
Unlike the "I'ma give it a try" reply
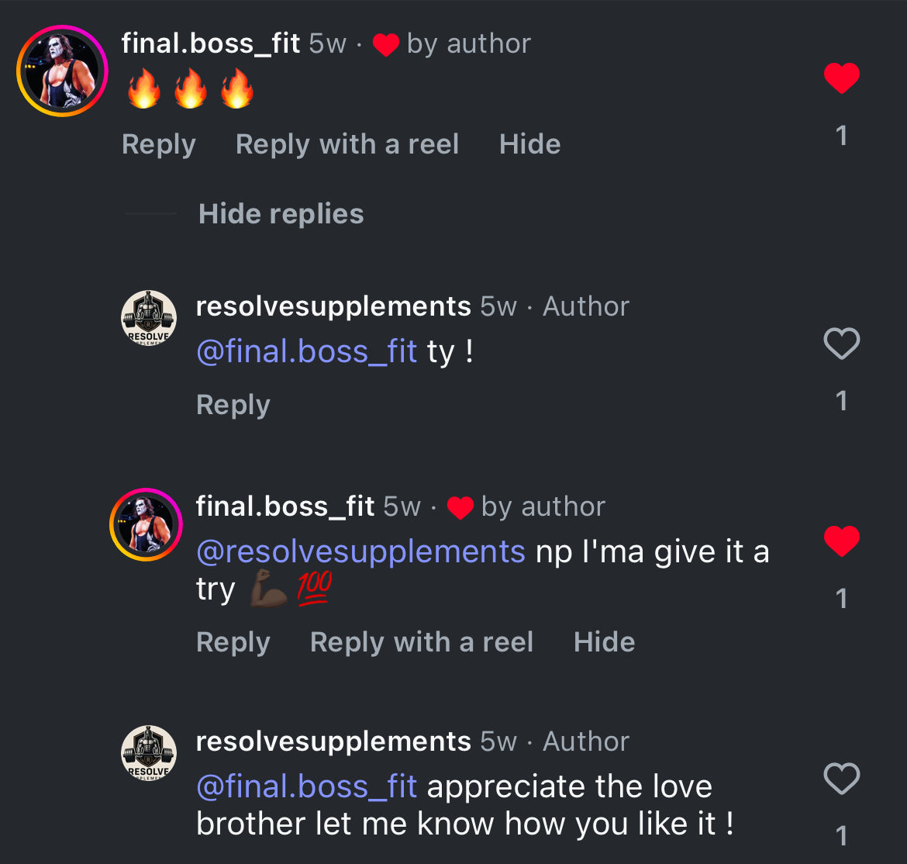(x=841, y=541)
